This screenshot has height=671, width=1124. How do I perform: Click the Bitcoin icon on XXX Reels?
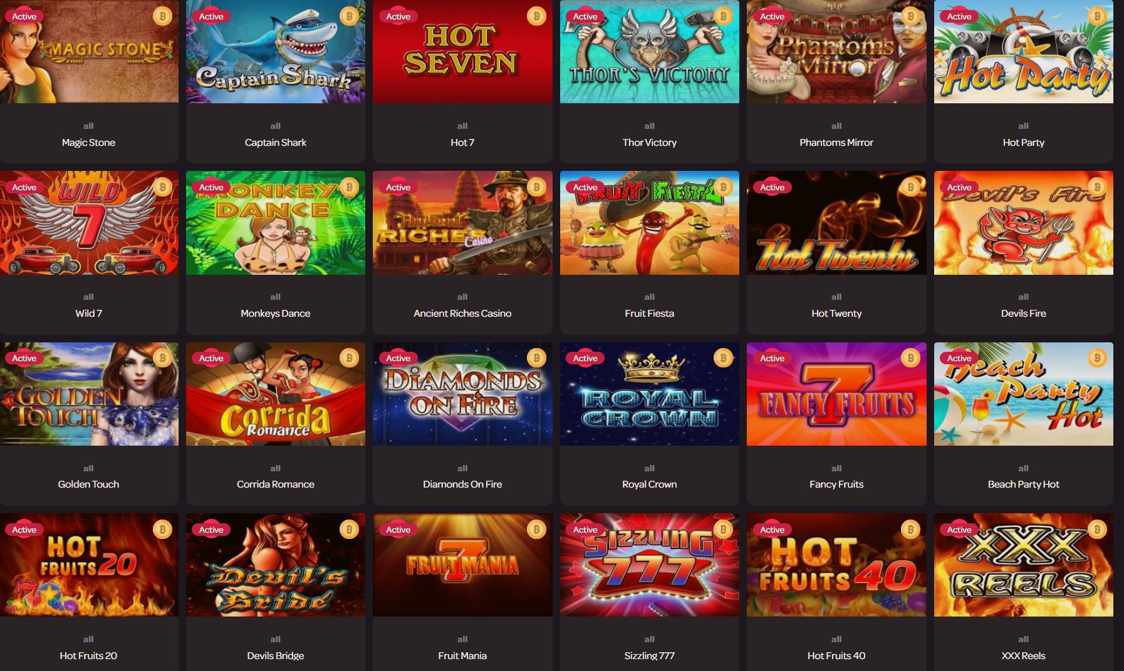1097,530
